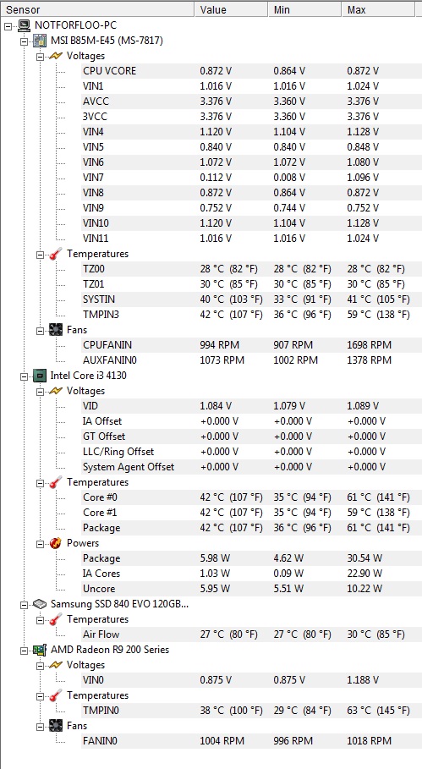The width and height of the screenshot is (422, 769).
Task: Select the FANIN0 fan row
Action: pyautogui.click(x=251, y=740)
